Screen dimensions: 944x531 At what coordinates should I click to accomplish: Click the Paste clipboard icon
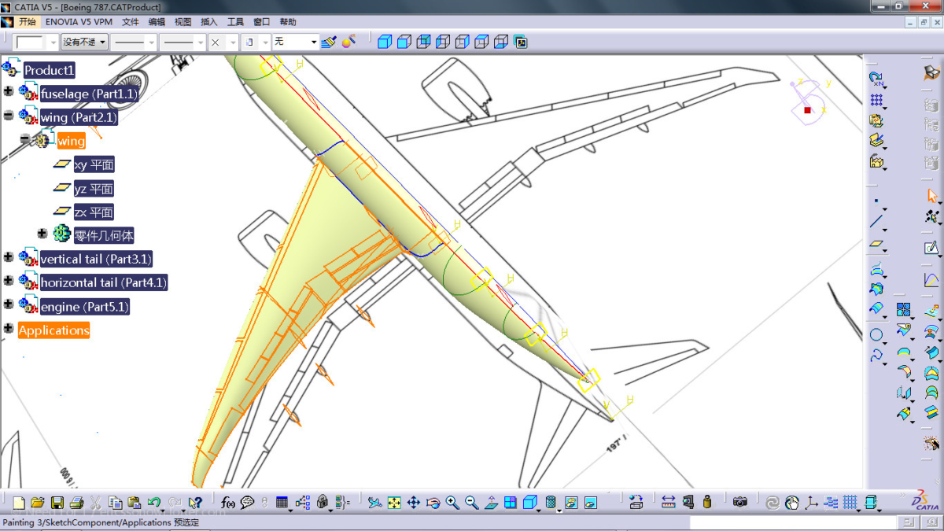[135, 502]
